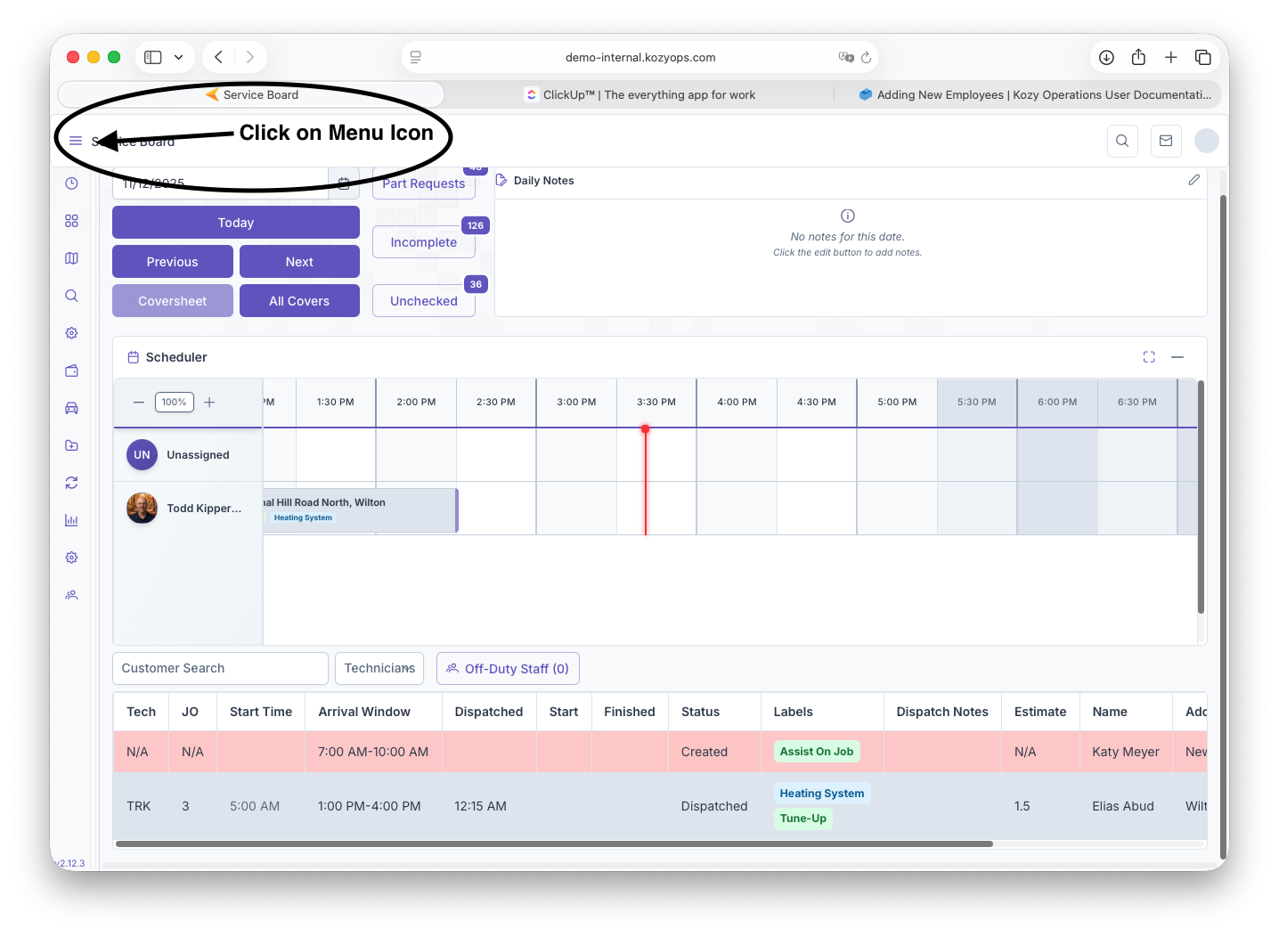Viewport: 1279px width, 937px height.
Task: Open the bar chart reports icon
Action: click(x=71, y=520)
